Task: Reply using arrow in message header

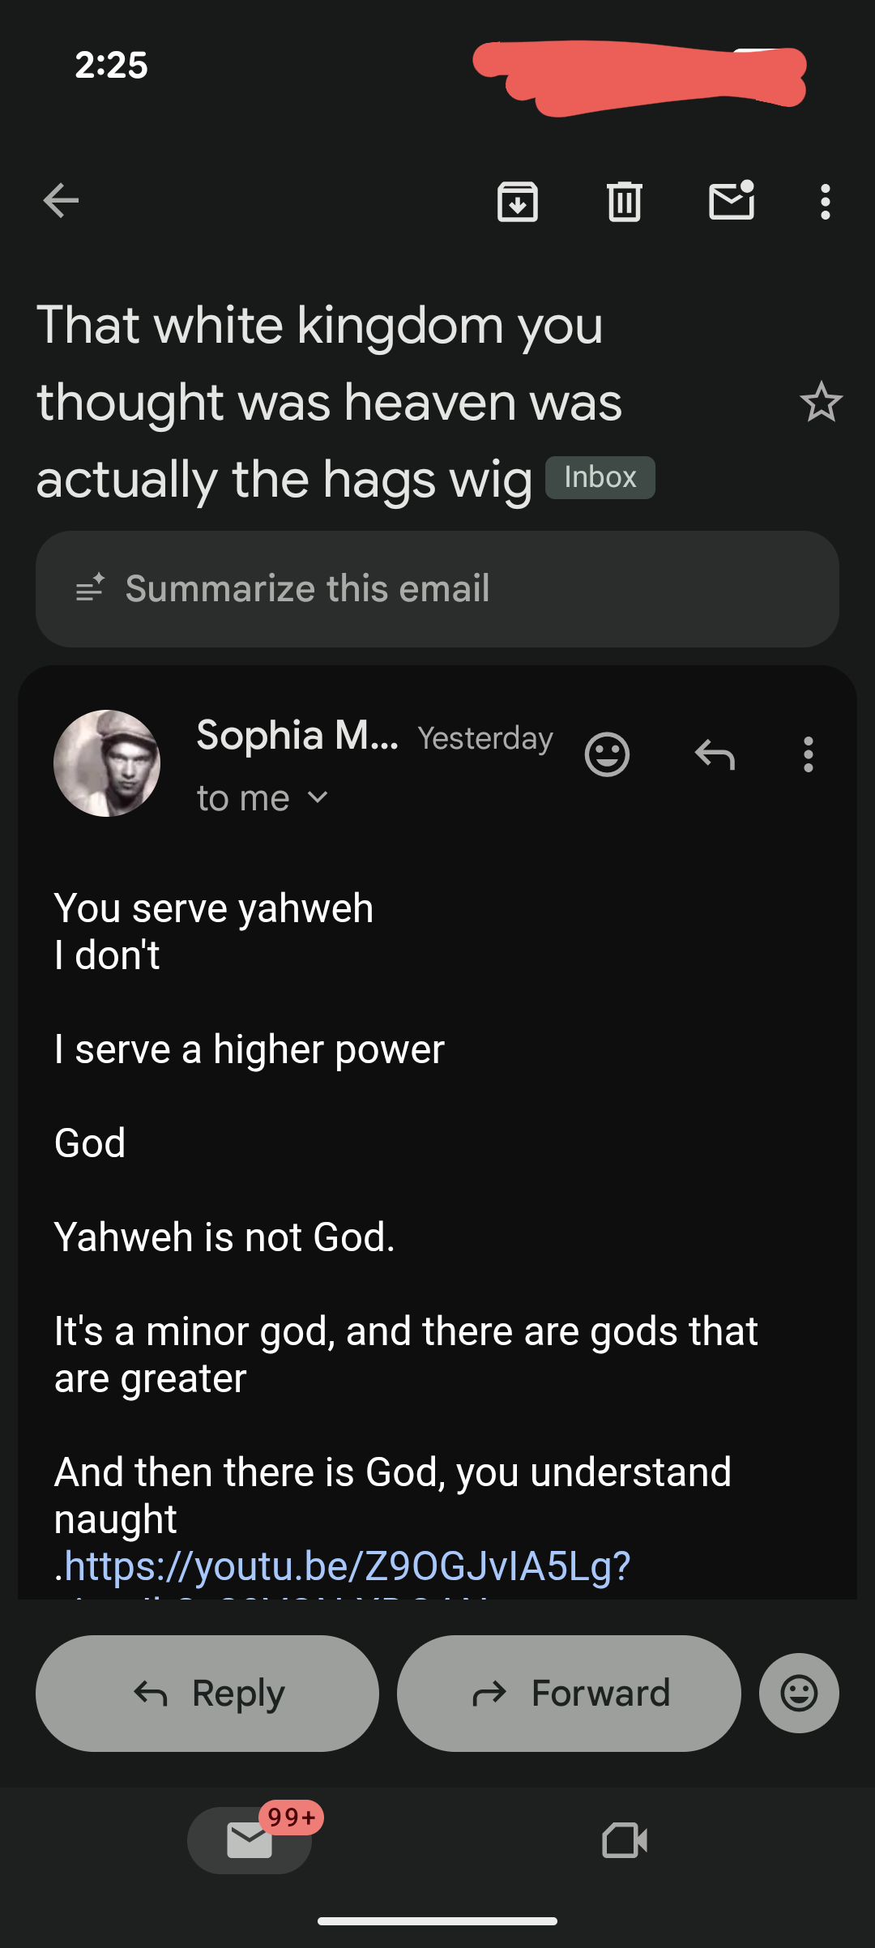Action: coord(715,754)
